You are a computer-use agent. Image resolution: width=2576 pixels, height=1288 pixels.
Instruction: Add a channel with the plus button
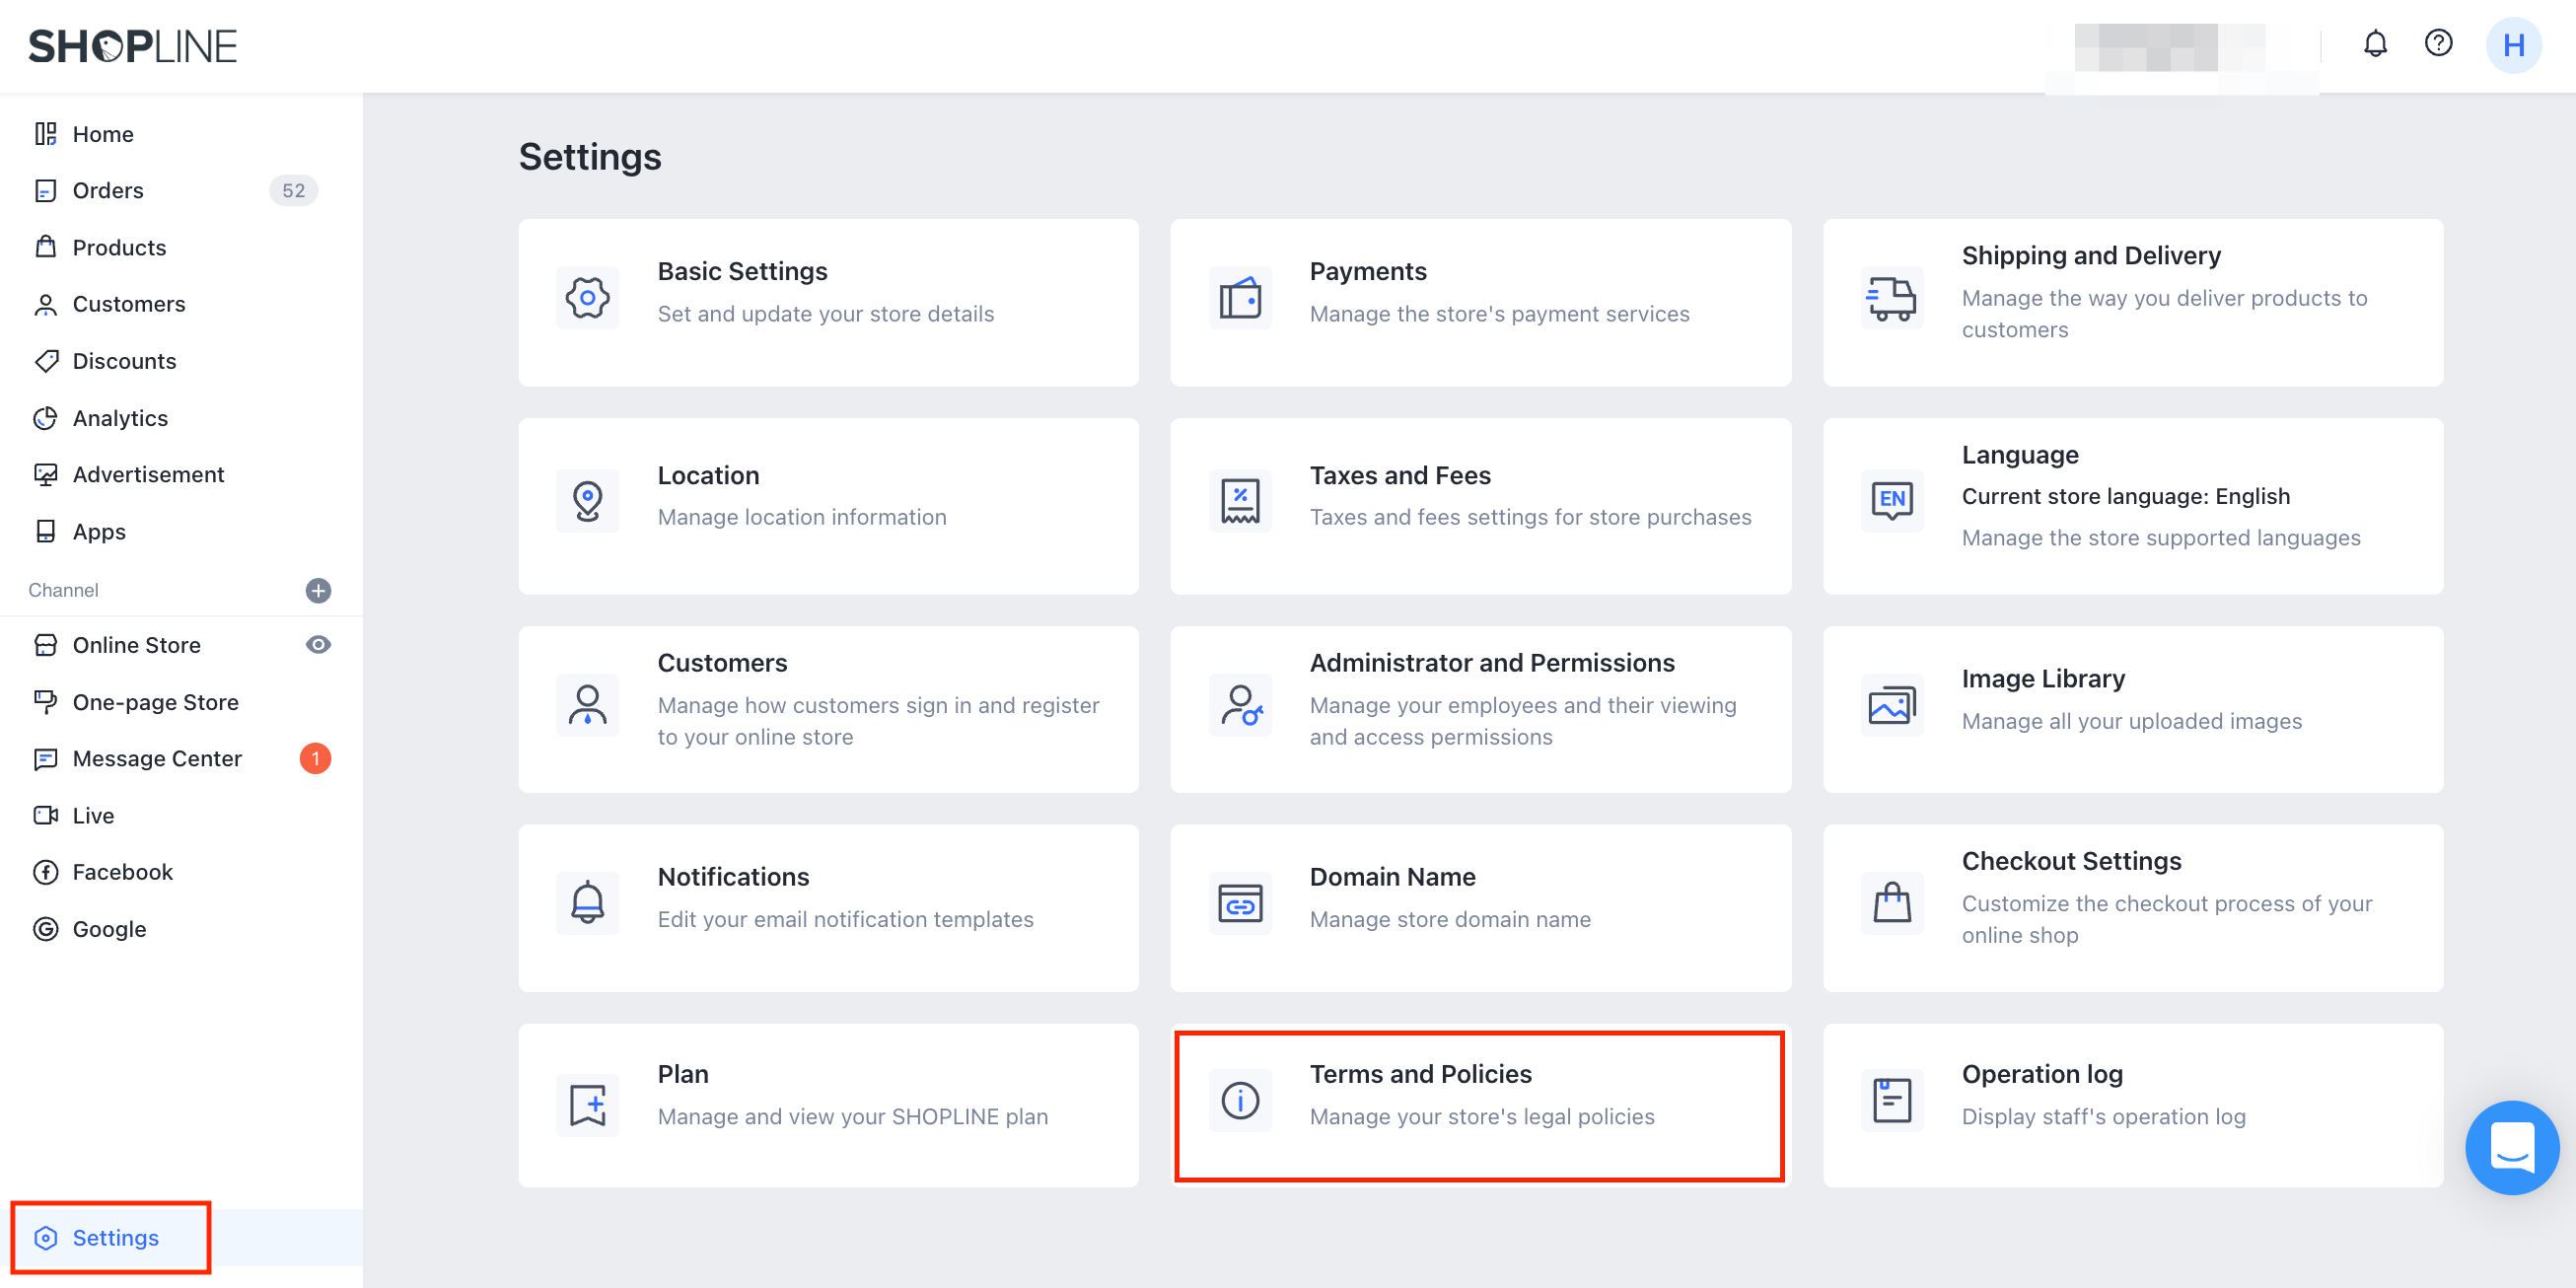pos(318,590)
